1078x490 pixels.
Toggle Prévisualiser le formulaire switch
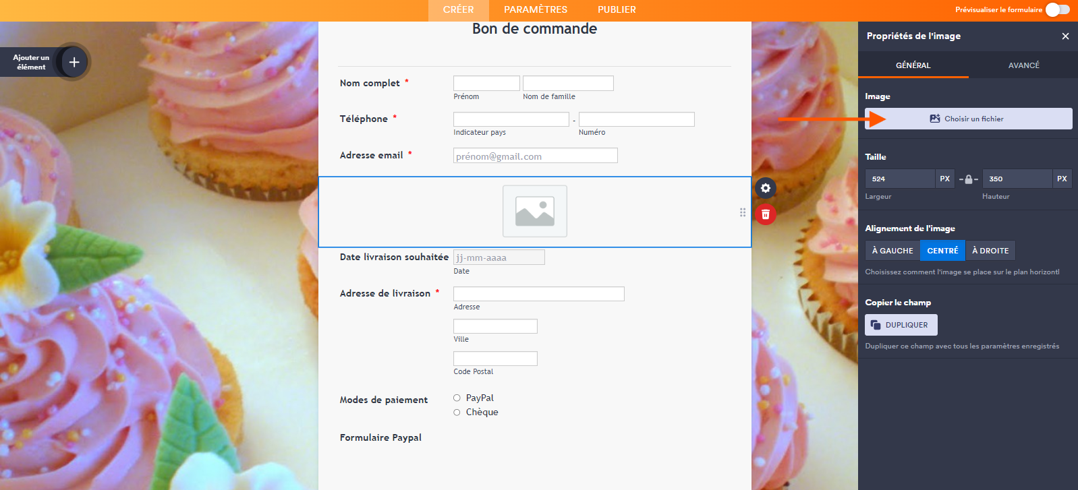click(1057, 9)
